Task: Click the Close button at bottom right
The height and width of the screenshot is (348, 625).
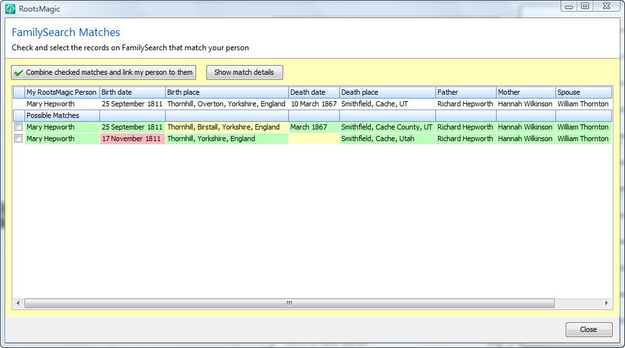Action: click(589, 329)
